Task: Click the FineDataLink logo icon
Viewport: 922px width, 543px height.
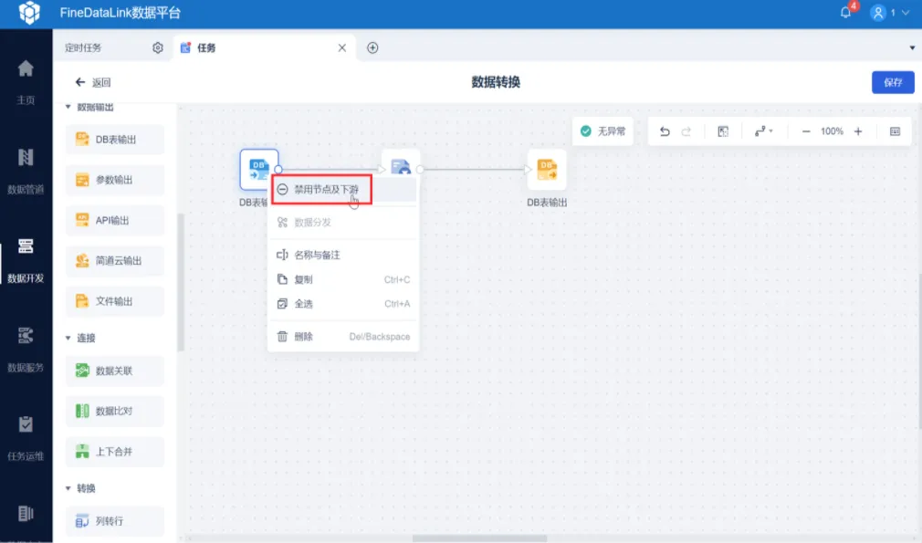Action: click(x=29, y=13)
